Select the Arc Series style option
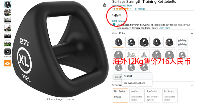This screenshot has width=198, height=104. 170,95
